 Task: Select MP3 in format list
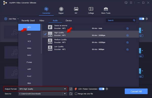pyautogui.click(x=29, y=27)
